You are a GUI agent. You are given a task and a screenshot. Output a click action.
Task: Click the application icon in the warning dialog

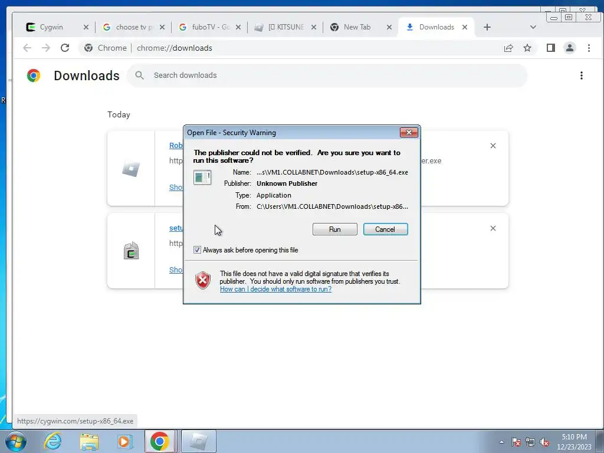[x=202, y=178]
